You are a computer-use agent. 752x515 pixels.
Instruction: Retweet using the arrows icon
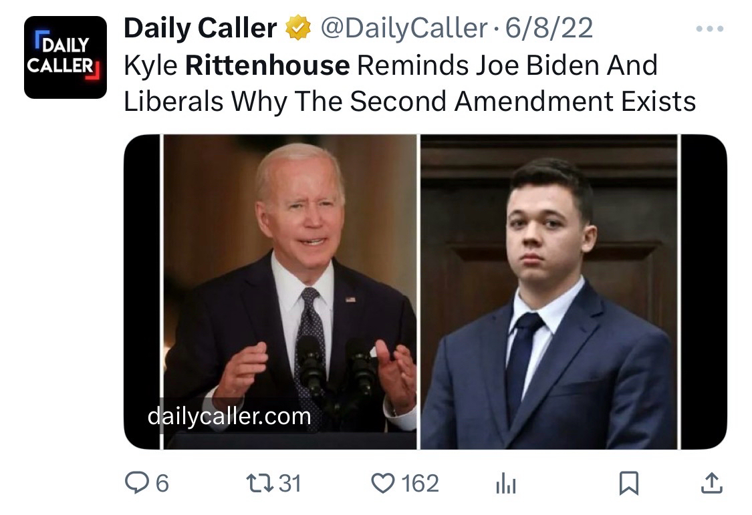tap(259, 483)
